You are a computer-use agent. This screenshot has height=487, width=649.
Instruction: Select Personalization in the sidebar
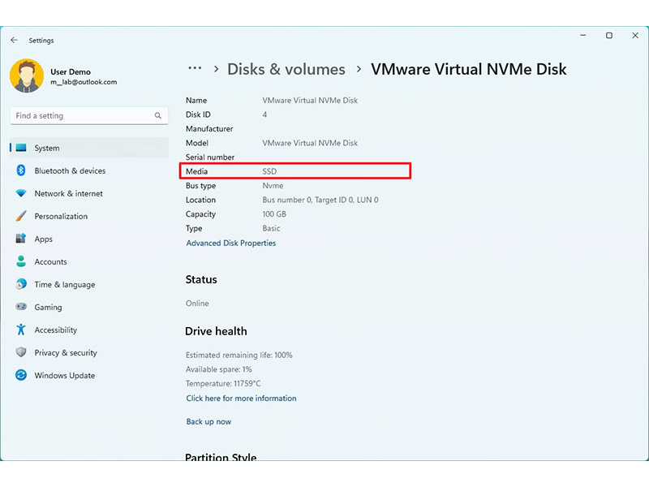pos(89,216)
